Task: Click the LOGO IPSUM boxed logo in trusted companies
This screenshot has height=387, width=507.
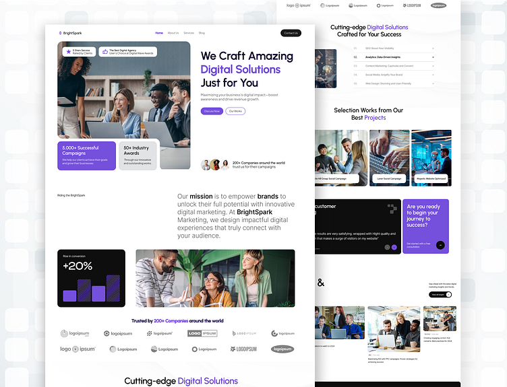Action: (202, 333)
